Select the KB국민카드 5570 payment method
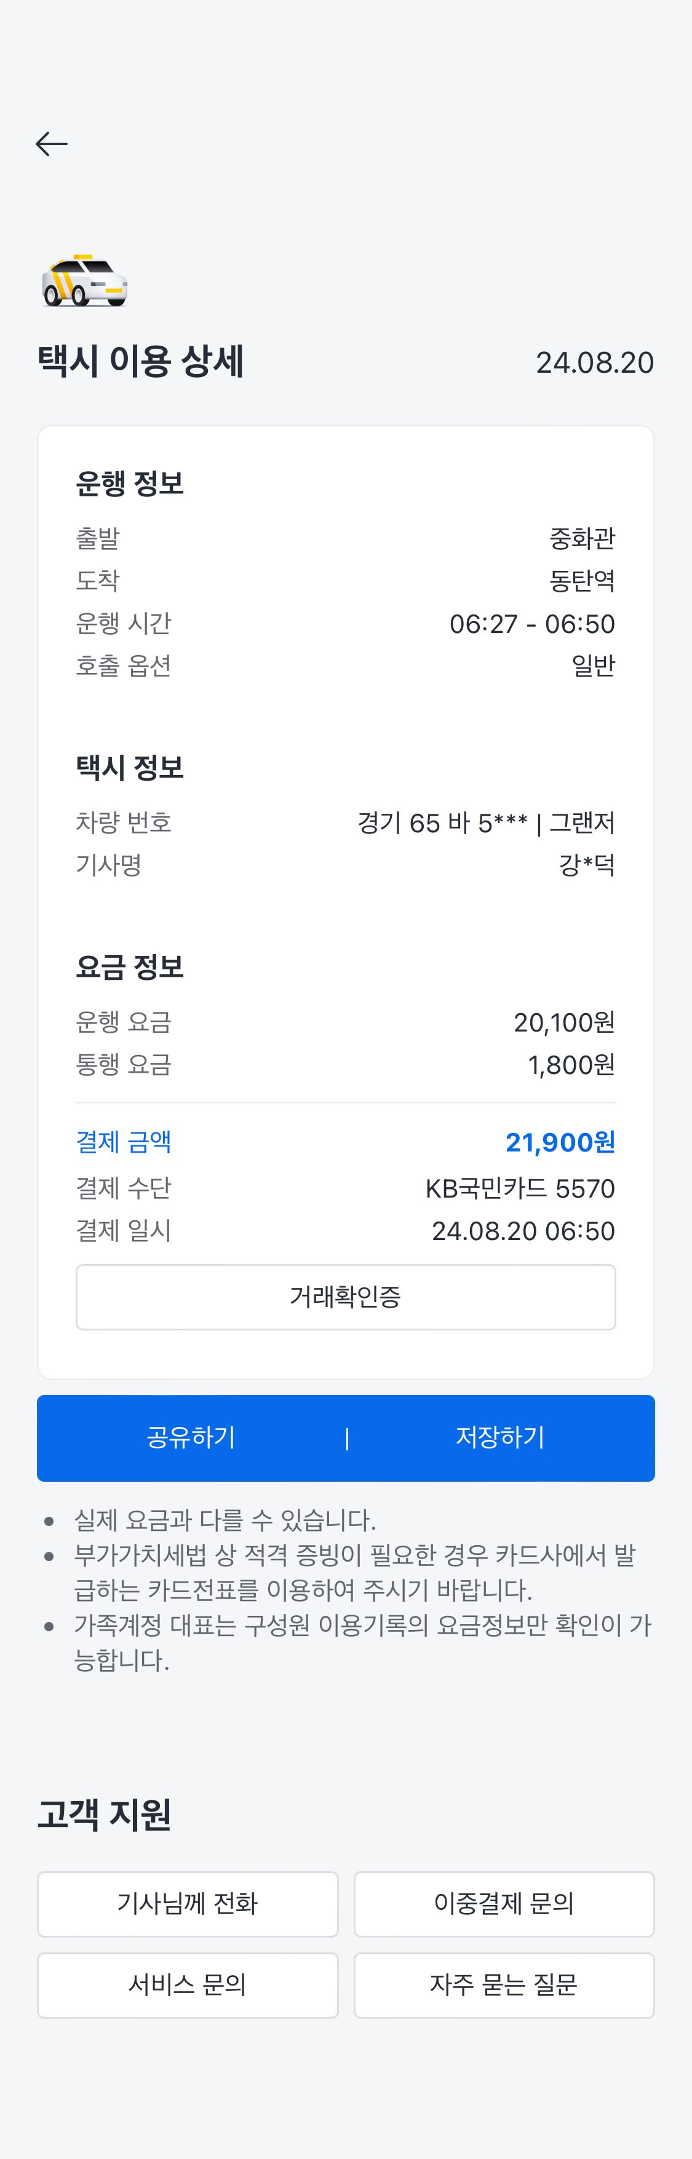692x2159 pixels. pyautogui.click(x=519, y=1188)
